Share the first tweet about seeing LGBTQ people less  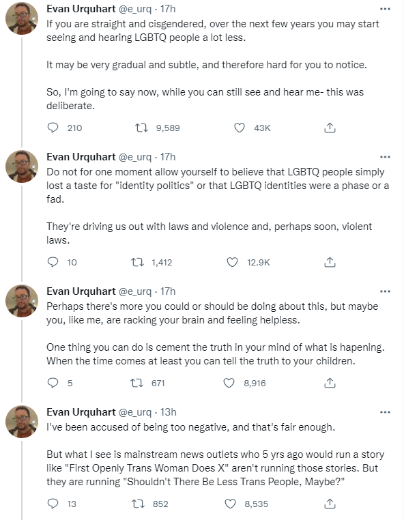(330, 128)
